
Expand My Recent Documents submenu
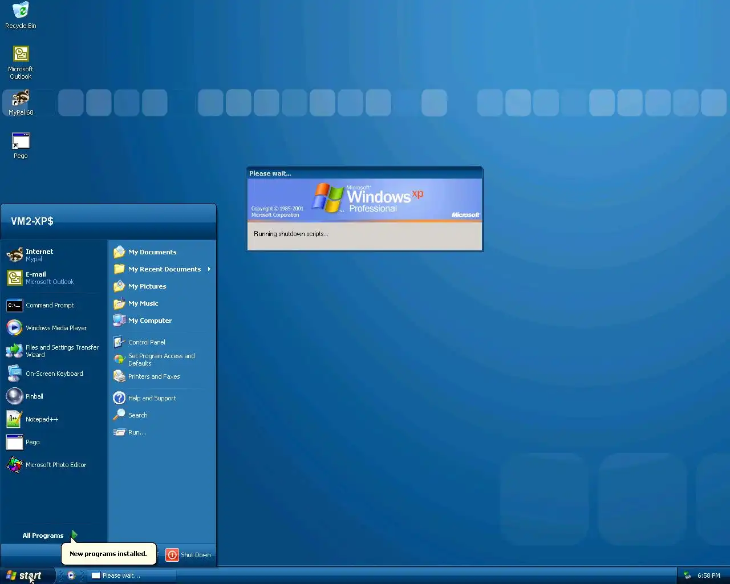(x=162, y=269)
